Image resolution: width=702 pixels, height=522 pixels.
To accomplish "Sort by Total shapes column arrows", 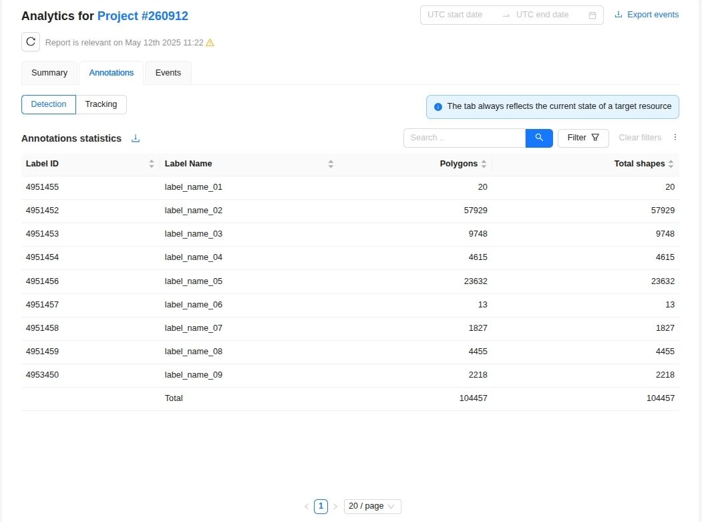I will pyautogui.click(x=671, y=164).
